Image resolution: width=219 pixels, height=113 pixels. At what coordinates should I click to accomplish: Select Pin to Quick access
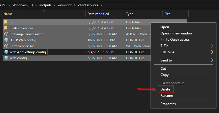tap(175, 40)
